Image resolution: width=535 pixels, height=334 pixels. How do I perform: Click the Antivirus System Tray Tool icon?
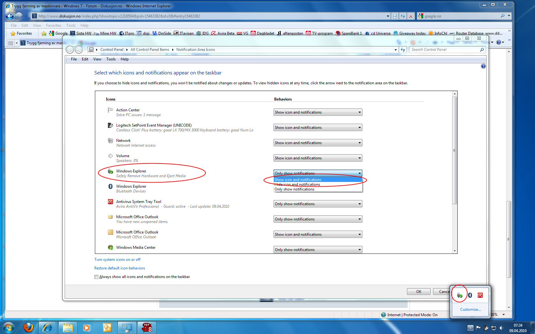point(110,202)
